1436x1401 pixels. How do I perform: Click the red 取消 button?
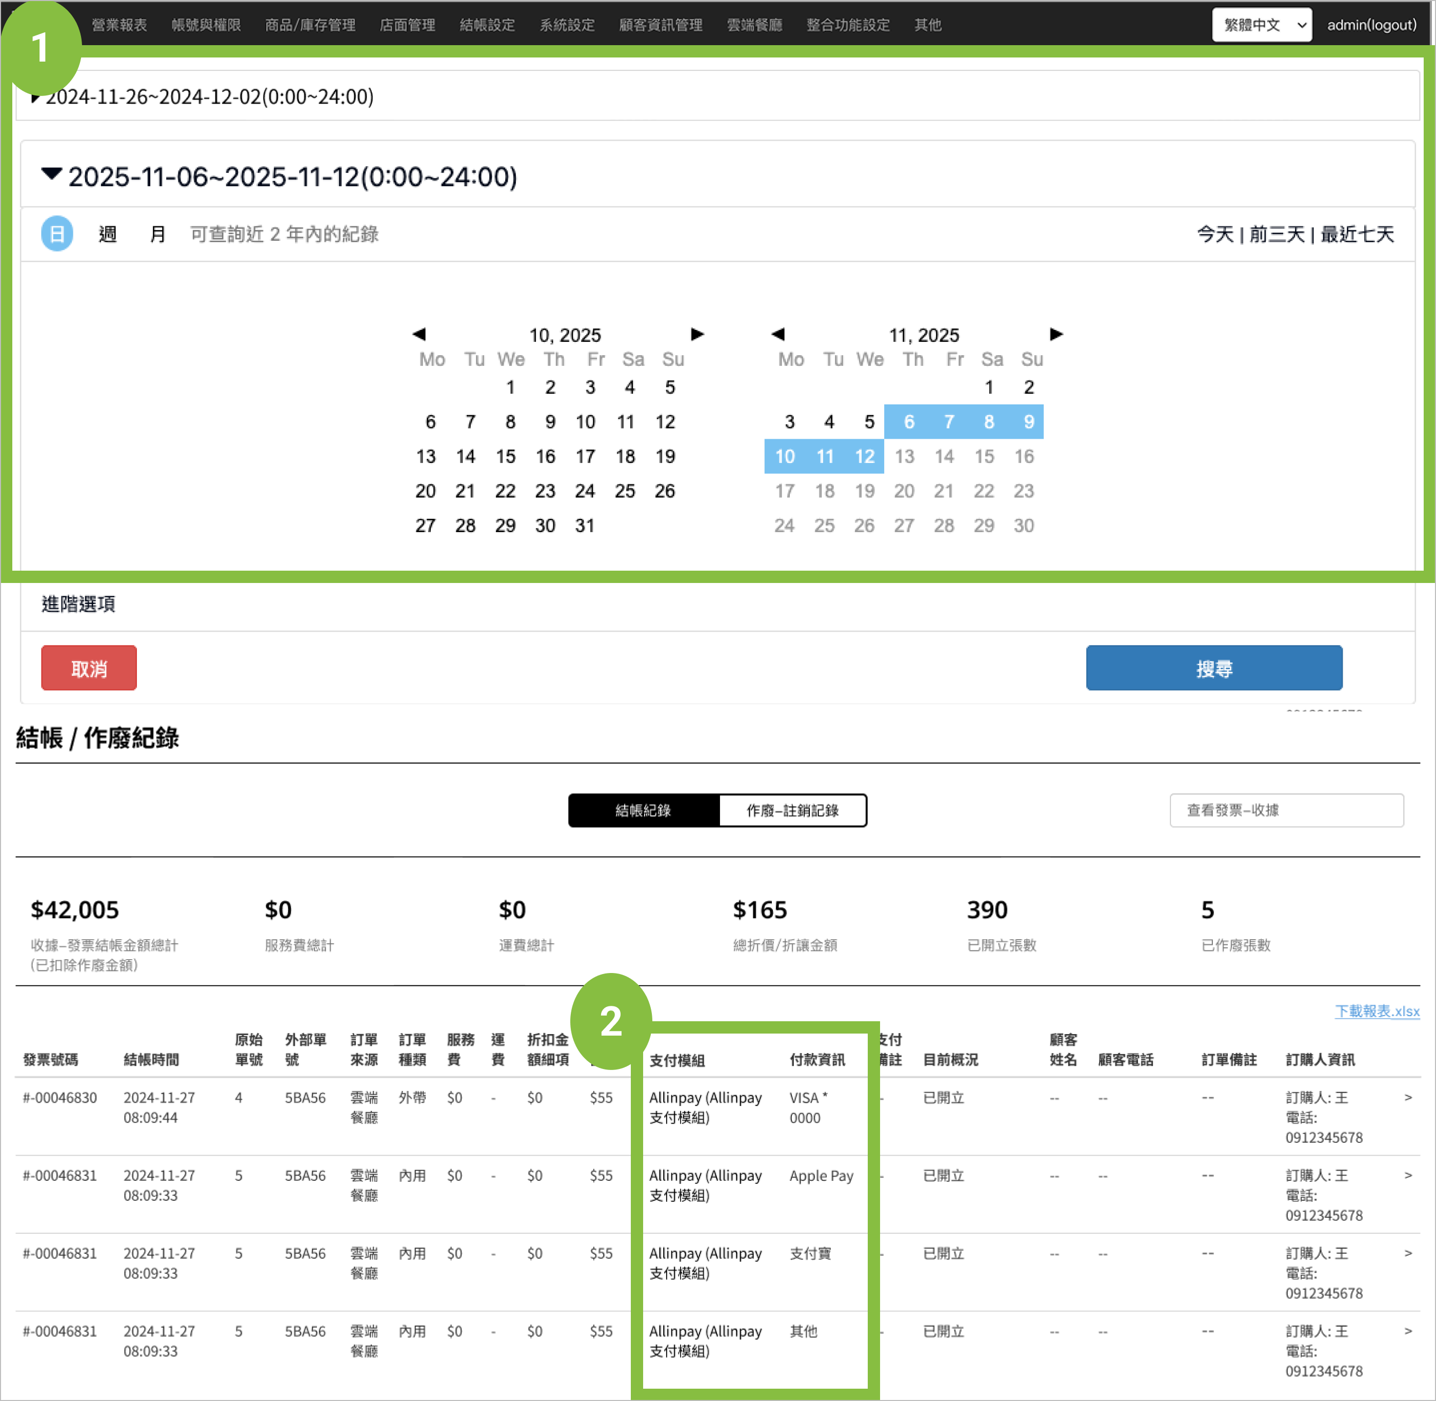(x=89, y=668)
